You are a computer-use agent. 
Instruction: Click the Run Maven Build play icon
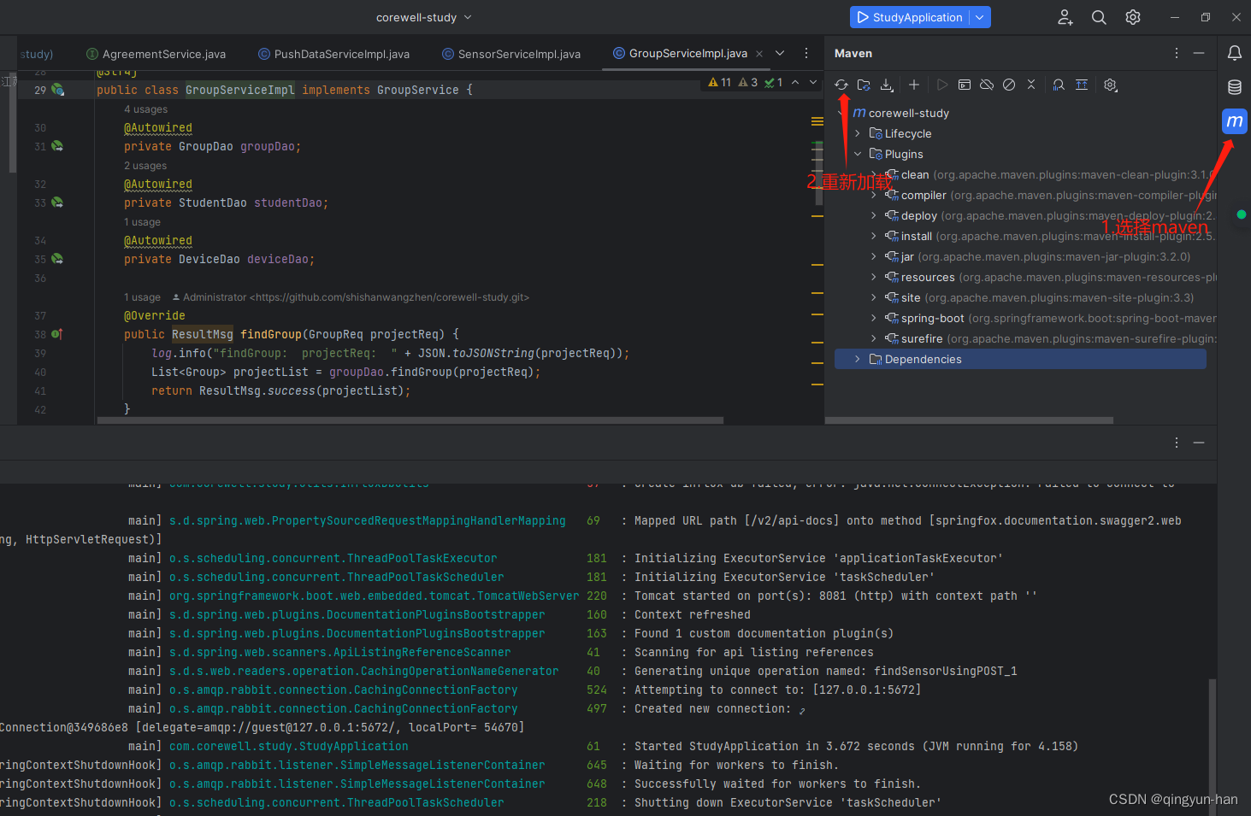(x=942, y=85)
